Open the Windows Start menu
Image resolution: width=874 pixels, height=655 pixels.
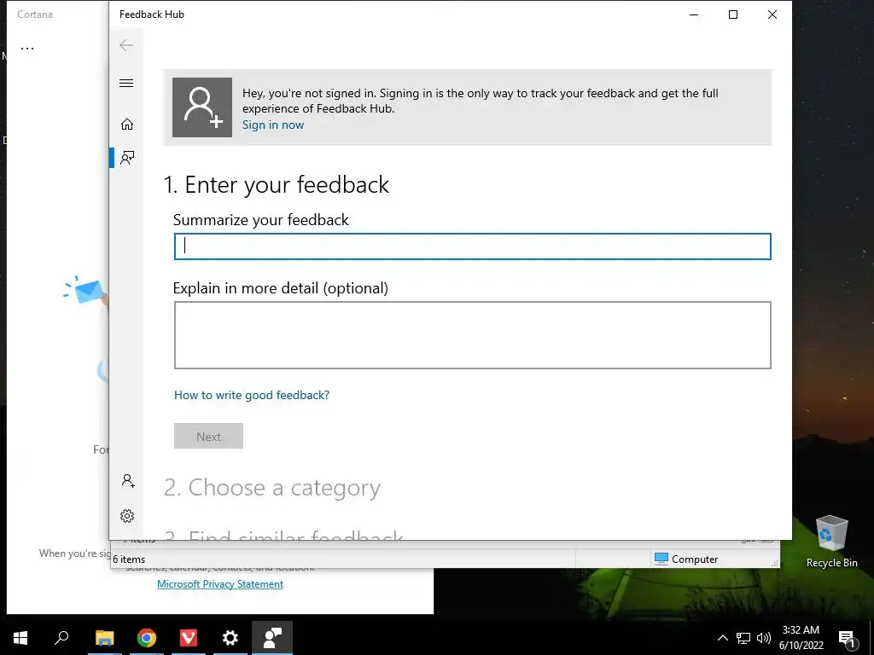tap(20, 638)
